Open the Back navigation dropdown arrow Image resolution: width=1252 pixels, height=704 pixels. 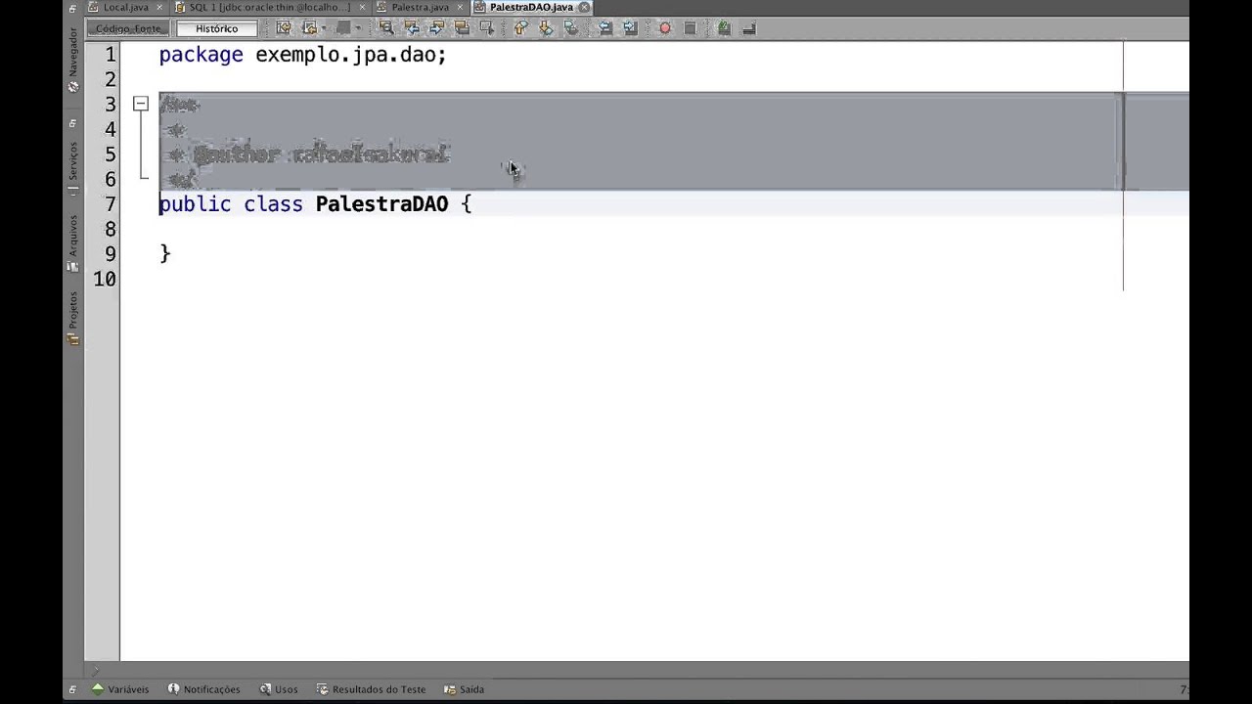(324, 28)
